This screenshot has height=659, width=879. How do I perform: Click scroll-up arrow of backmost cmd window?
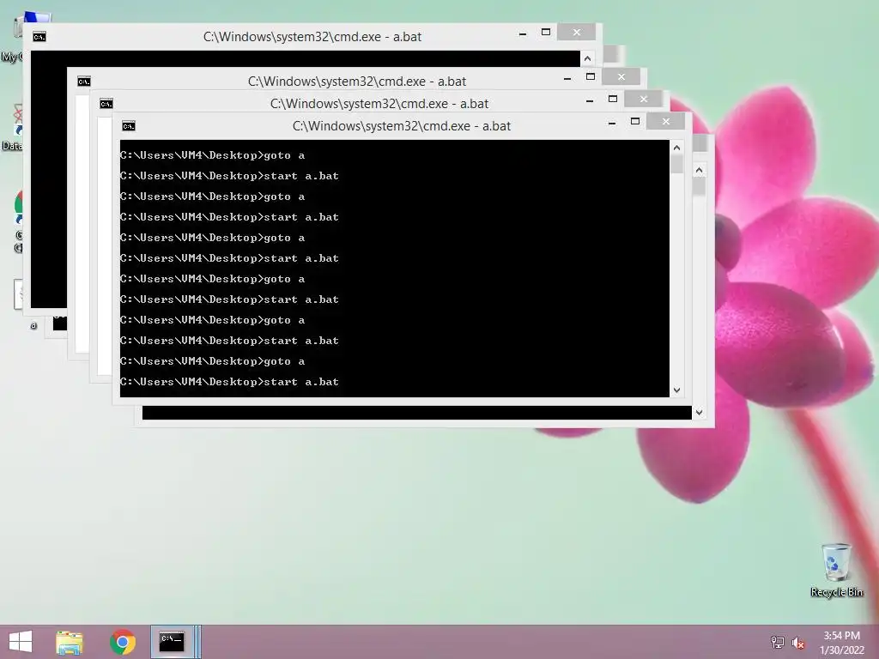point(587,58)
